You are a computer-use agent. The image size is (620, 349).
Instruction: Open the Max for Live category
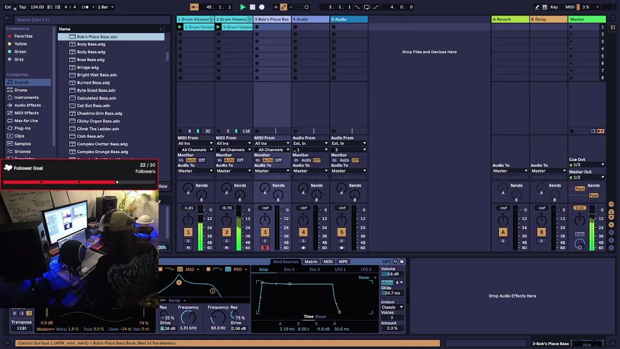point(26,121)
